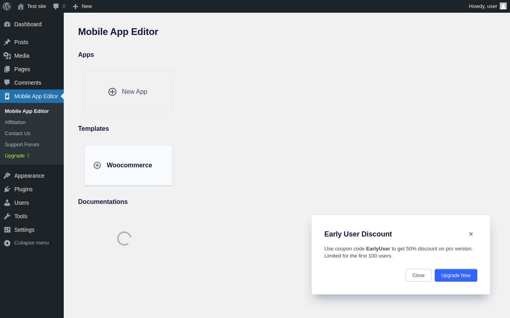Click the Collapse menu arrow icon
Viewport: 510px width, 318px height.
click(7, 243)
